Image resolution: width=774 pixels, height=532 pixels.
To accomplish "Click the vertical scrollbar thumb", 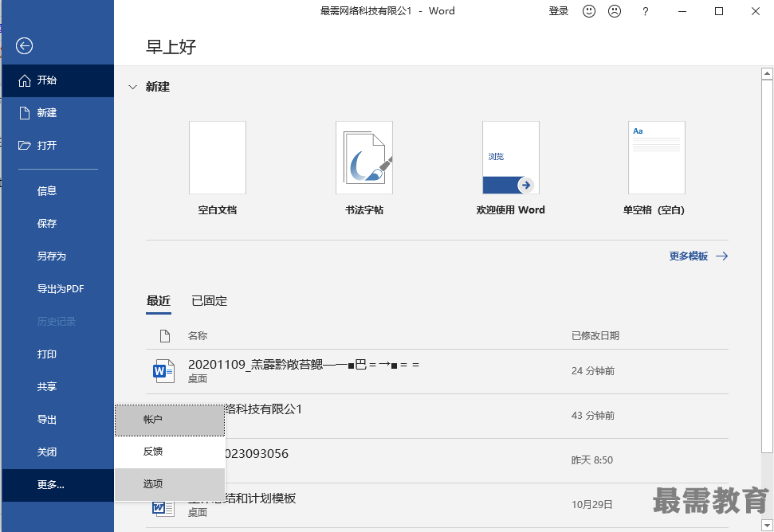I will (767, 266).
